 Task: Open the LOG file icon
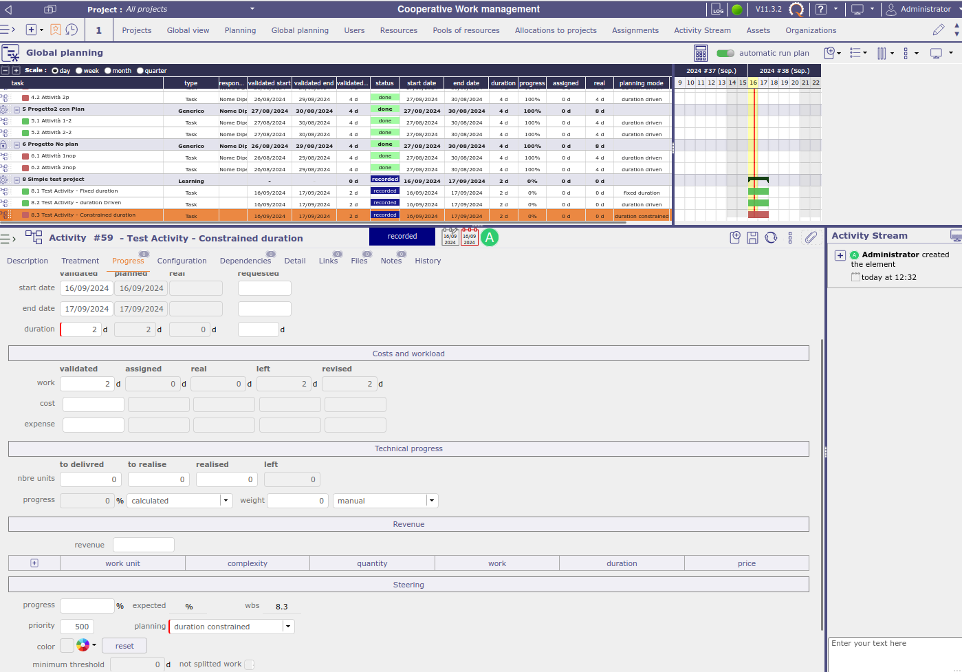tap(717, 10)
